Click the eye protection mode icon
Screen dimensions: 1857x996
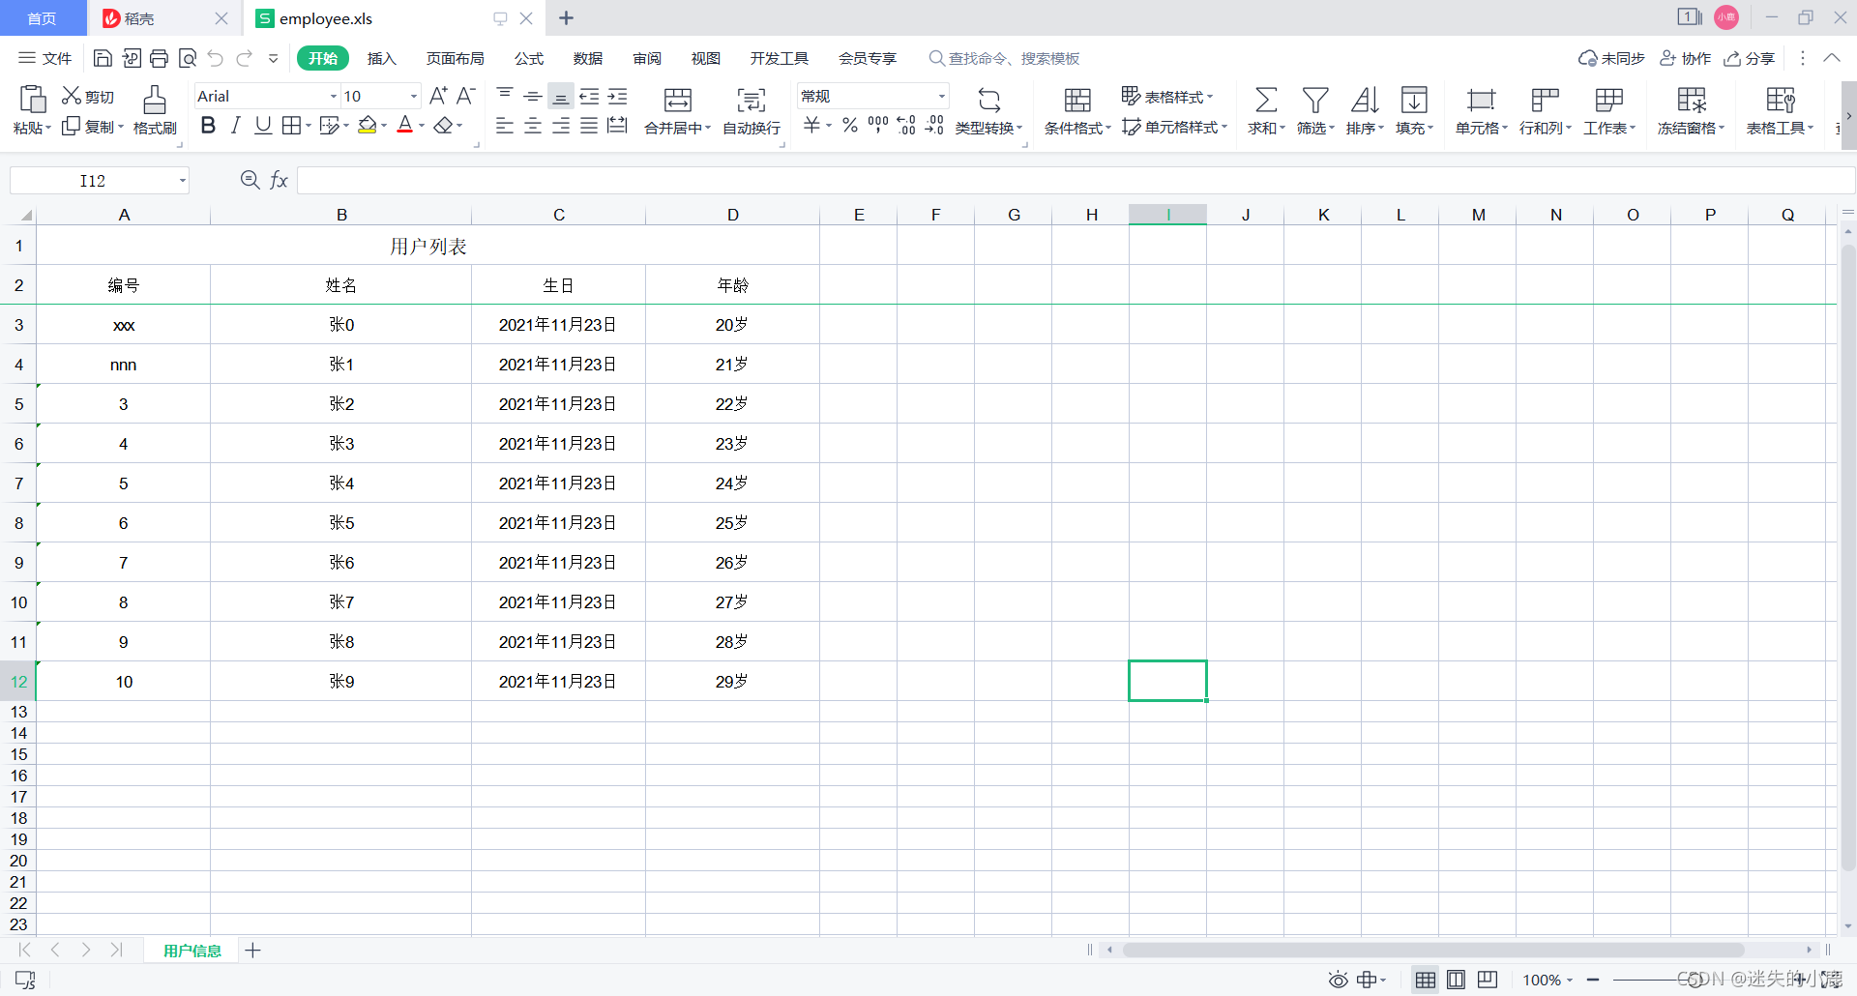click(1338, 980)
